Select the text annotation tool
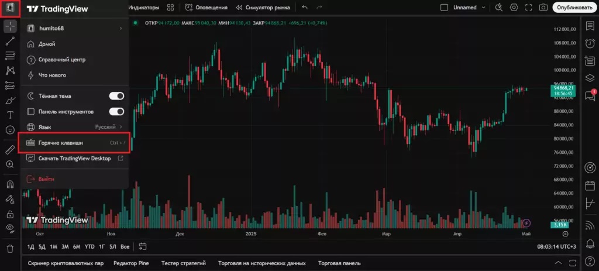599x271 pixels. tap(11, 115)
